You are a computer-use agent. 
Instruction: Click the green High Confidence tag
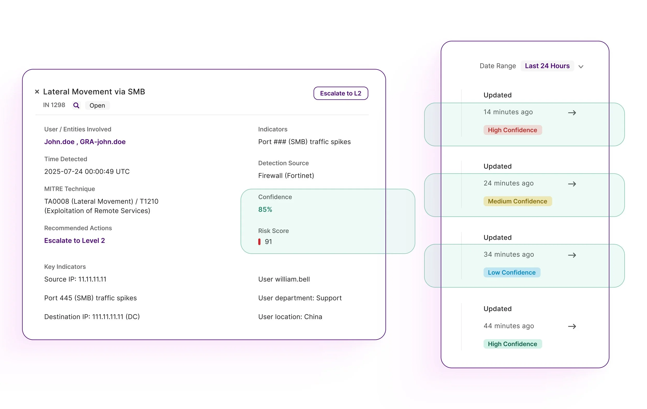(513, 344)
